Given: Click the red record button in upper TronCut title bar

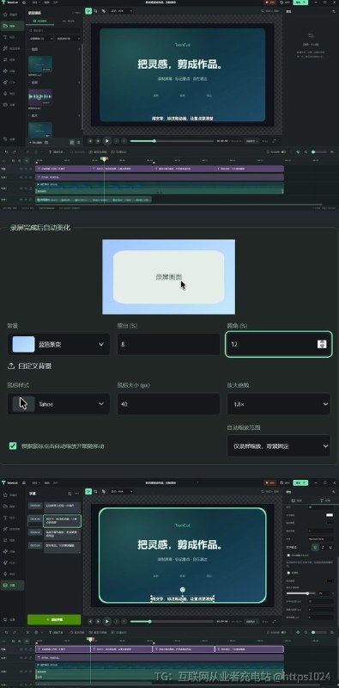Looking at the screenshot, I should [269, 3].
